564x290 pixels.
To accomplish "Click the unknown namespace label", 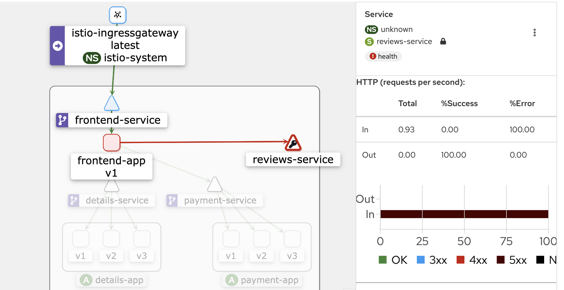I will tap(397, 29).
